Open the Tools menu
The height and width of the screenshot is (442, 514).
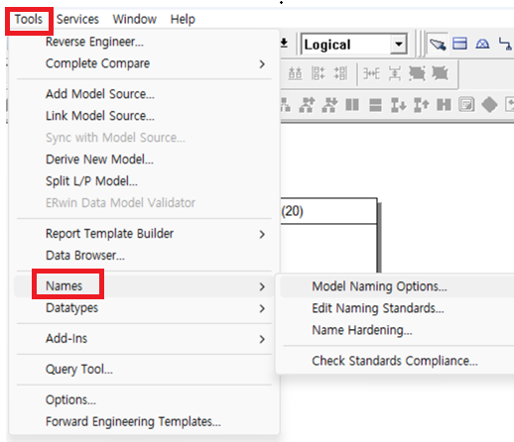[x=29, y=20]
